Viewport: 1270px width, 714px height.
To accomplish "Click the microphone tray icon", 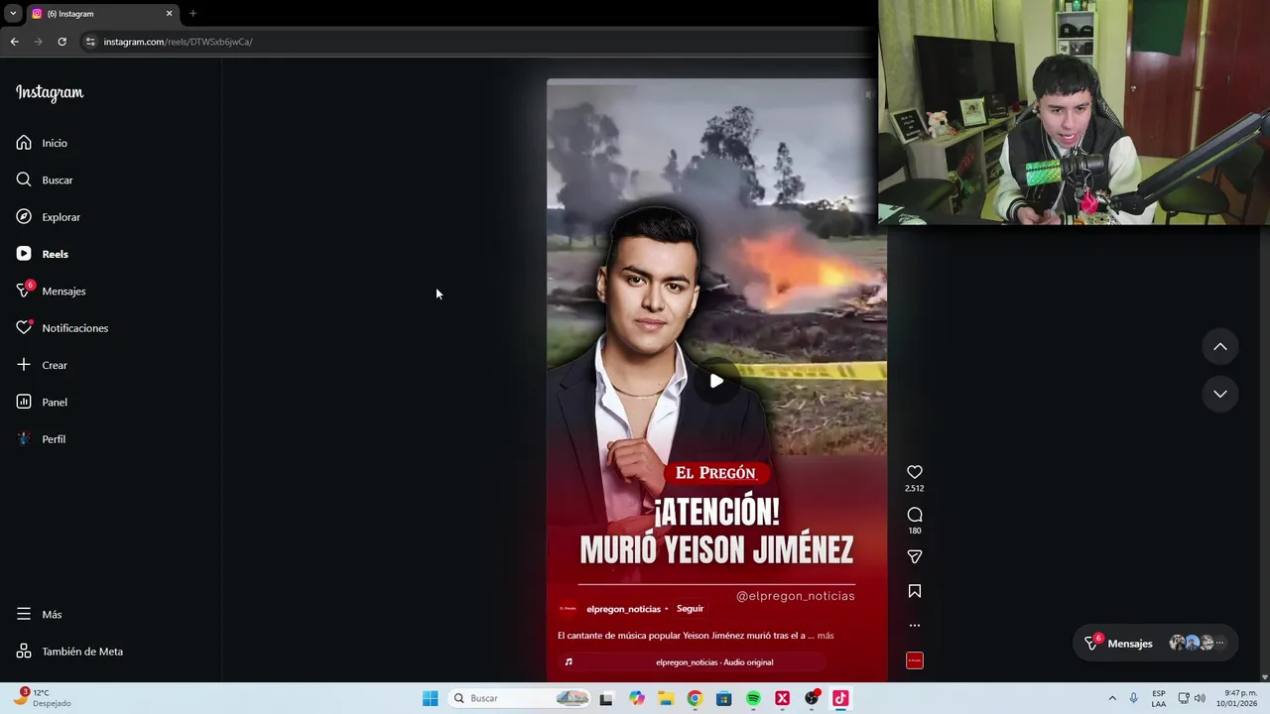I will pos(1134,698).
